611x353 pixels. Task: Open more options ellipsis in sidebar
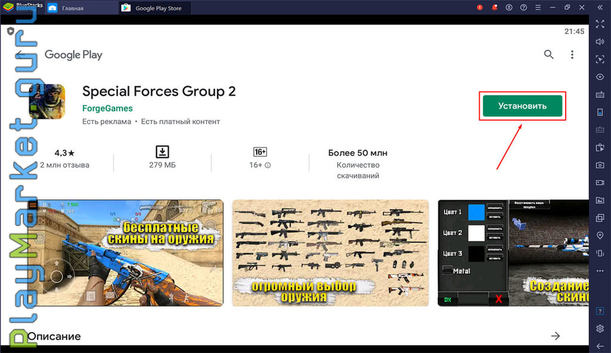(600, 271)
